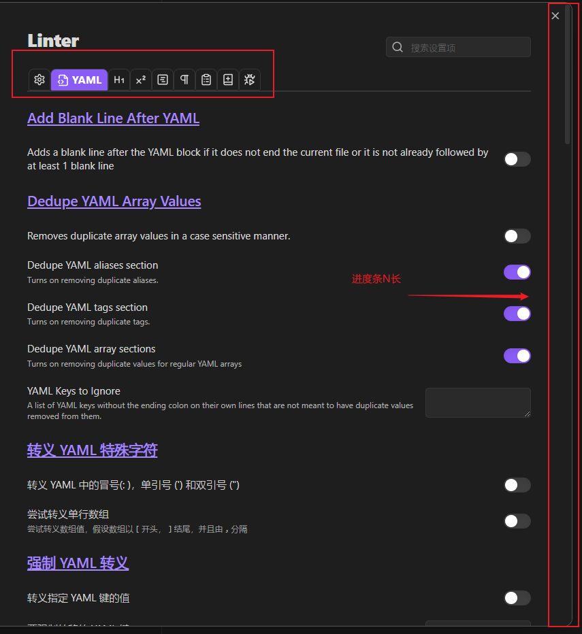Switch to the H1 heading rules tab
The image size is (582, 634).
[x=119, y=80]
